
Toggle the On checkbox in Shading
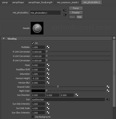33,43
